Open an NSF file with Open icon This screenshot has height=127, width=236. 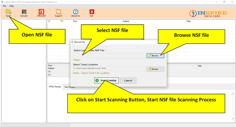point(8,13)
